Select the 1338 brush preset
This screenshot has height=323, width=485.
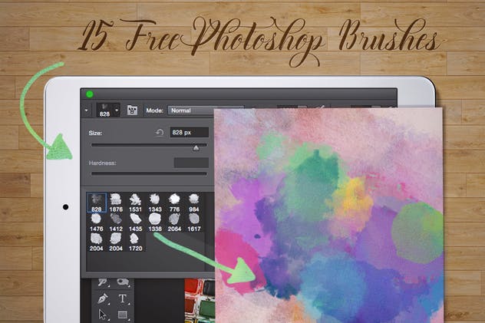pyautogui.click(x=155, y=222)
